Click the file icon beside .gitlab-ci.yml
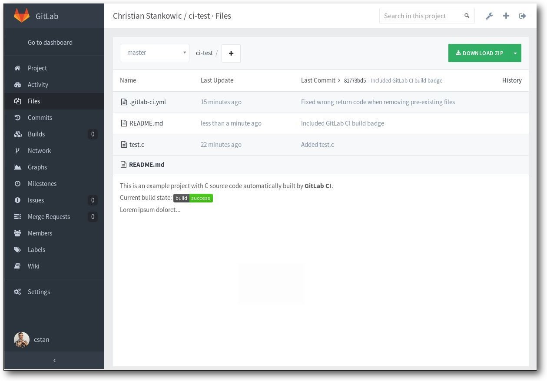This screenshot has width=547, height=381. point(124,102)
